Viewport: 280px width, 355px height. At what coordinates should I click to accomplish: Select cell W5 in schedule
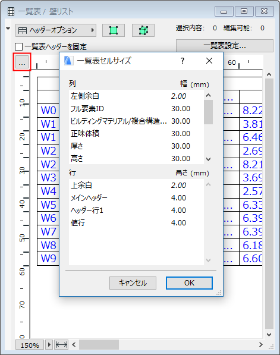(48, 205)
